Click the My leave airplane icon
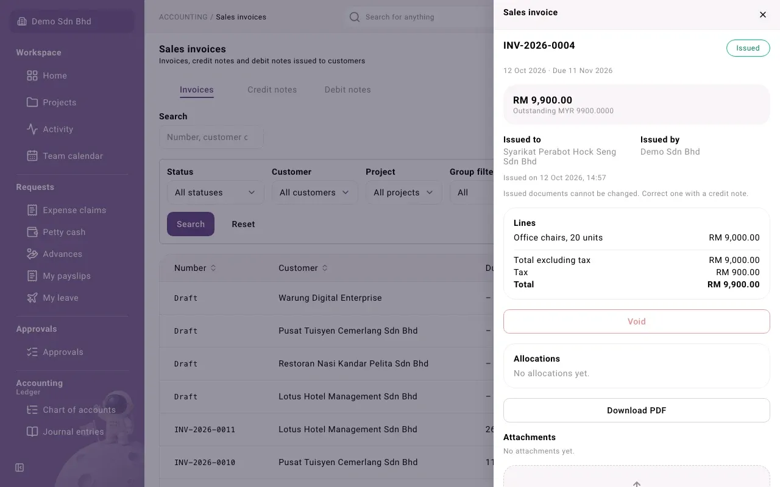This screenshot has height=487, width=780. (x=32, y=298)
